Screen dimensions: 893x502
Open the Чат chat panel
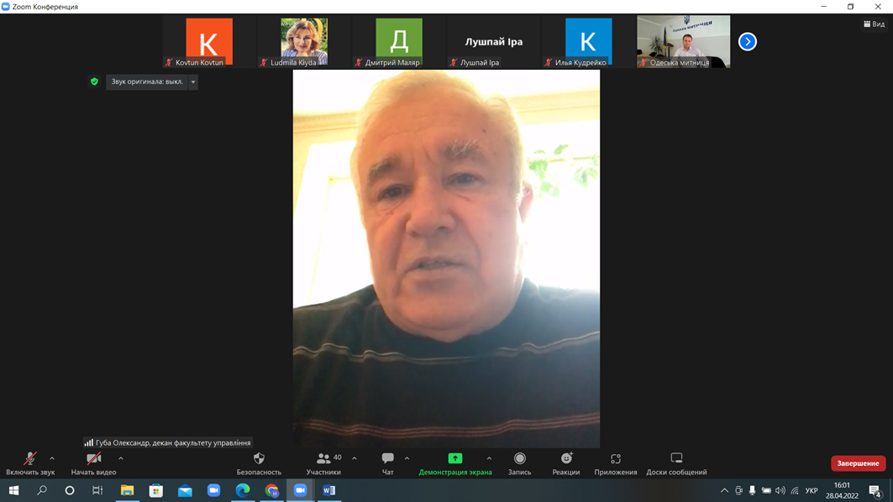point(388,463)
